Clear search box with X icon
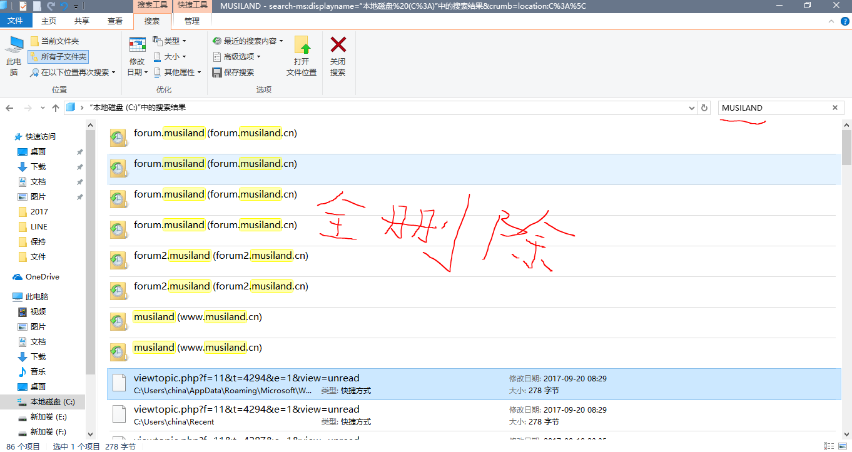852x452 pixels. [834, 108]
